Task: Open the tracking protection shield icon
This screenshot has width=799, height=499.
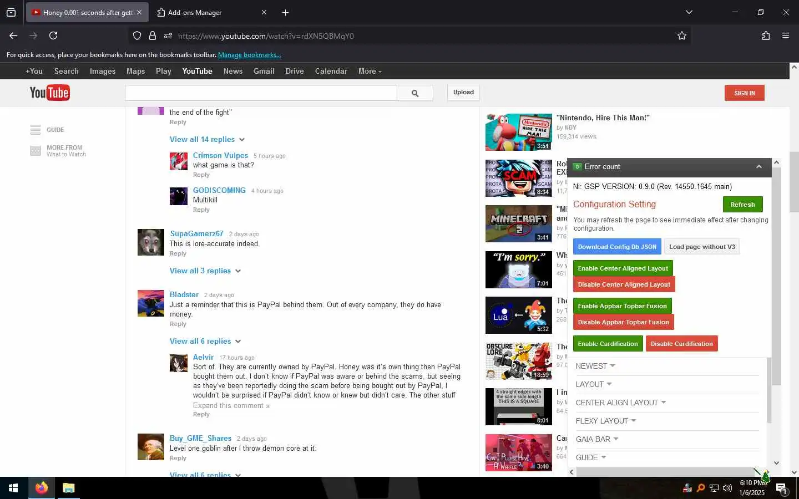Action: (x=137, y=36)
